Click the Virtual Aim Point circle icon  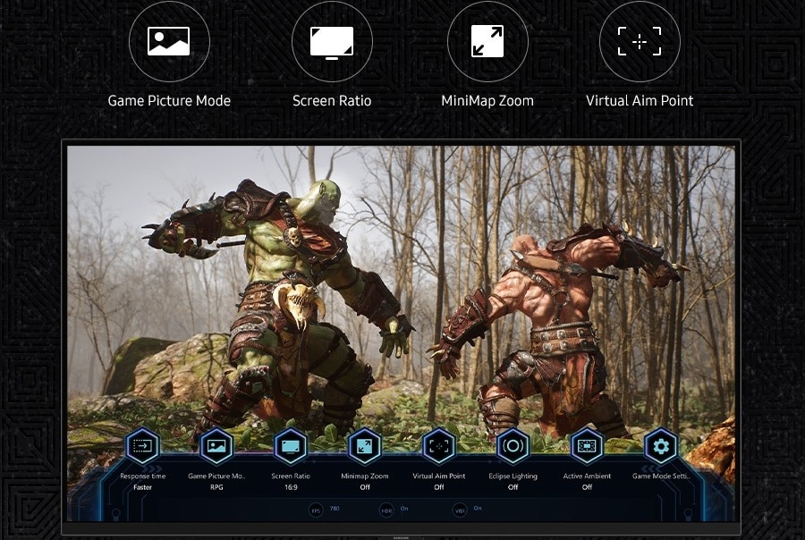pyautogui.click(x=640, y=42)
